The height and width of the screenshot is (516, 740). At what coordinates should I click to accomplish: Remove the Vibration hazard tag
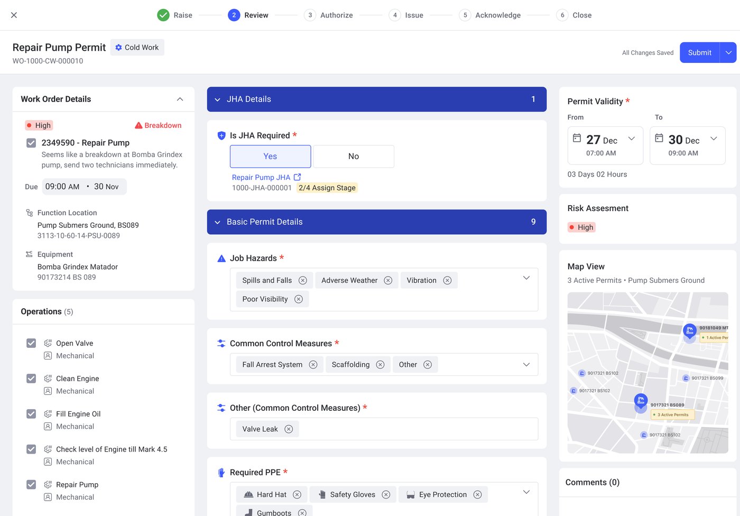click(447, 280)
